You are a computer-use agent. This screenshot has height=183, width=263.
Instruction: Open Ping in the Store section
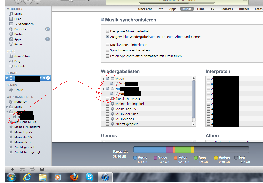pyautogui.click(x=17, y=61)
